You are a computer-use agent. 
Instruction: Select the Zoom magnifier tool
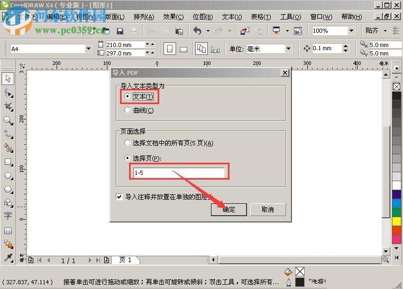point(8,120)
